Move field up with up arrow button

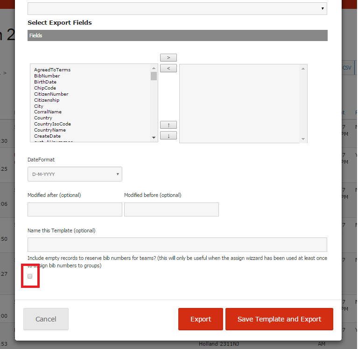pyautogui.click(x=168, y=125)
